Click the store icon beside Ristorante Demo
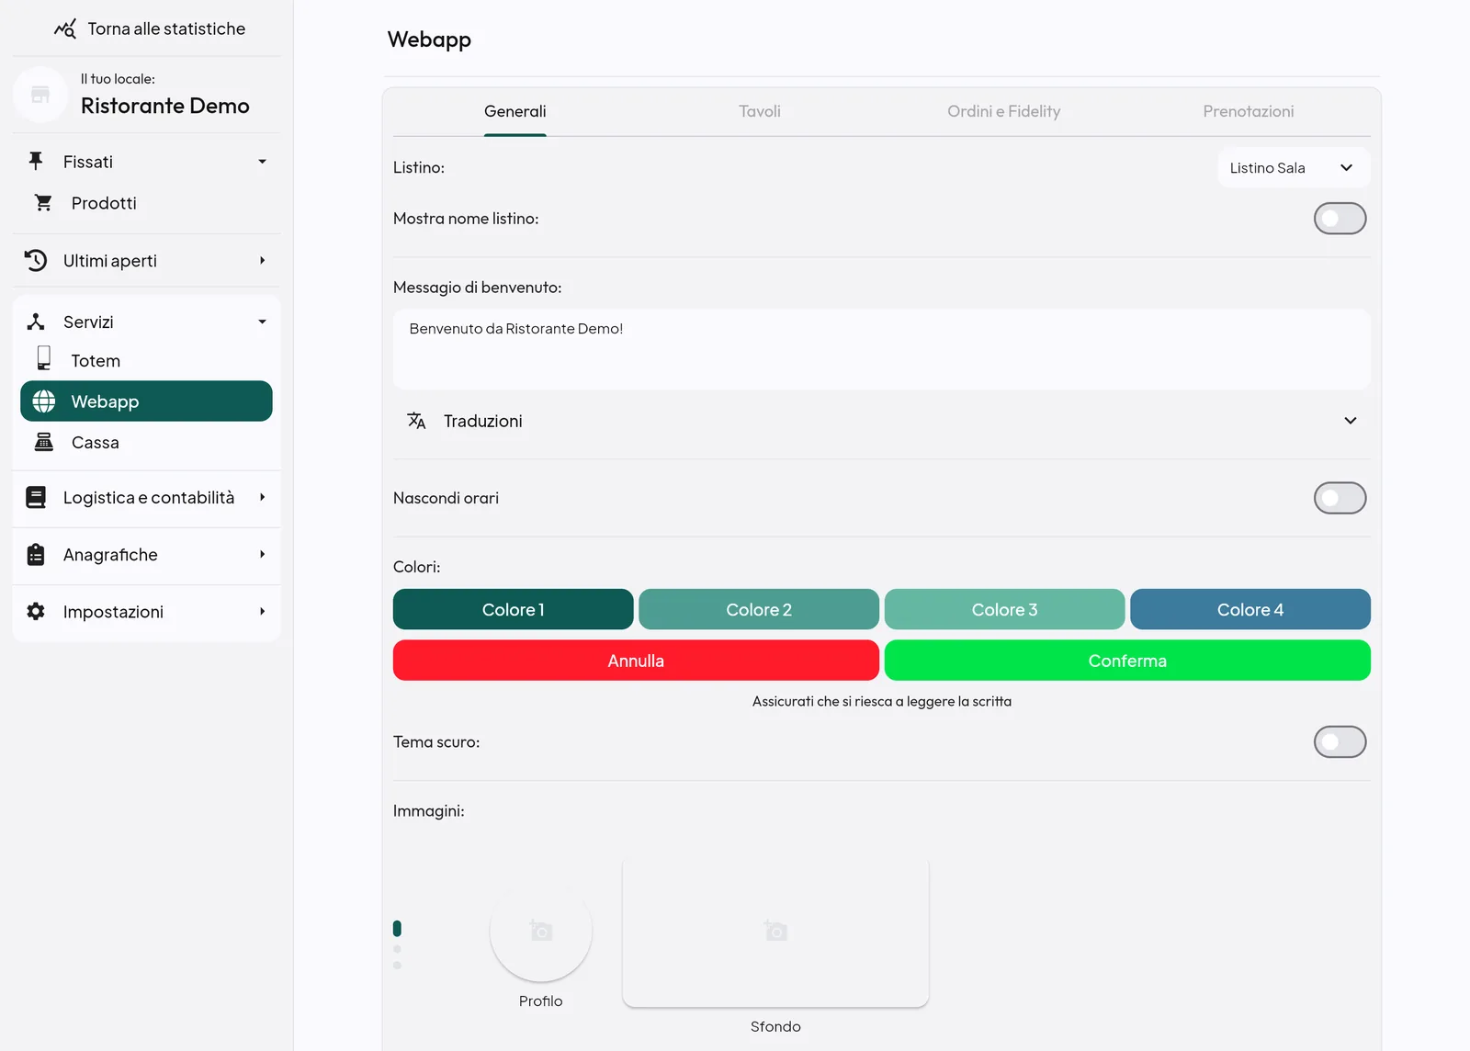 (40, 95)
